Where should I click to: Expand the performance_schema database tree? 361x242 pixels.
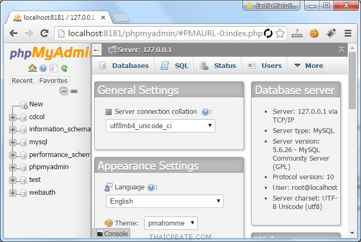coord(13,155)
